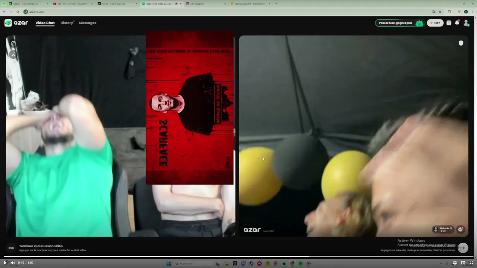Switch to the Instagram tab
477x268 pixels.
pos(206,4)
